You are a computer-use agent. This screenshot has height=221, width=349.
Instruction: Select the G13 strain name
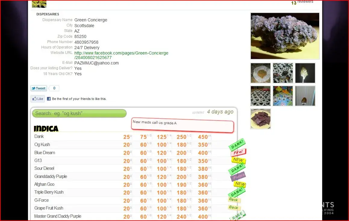[x=38, y=160]
